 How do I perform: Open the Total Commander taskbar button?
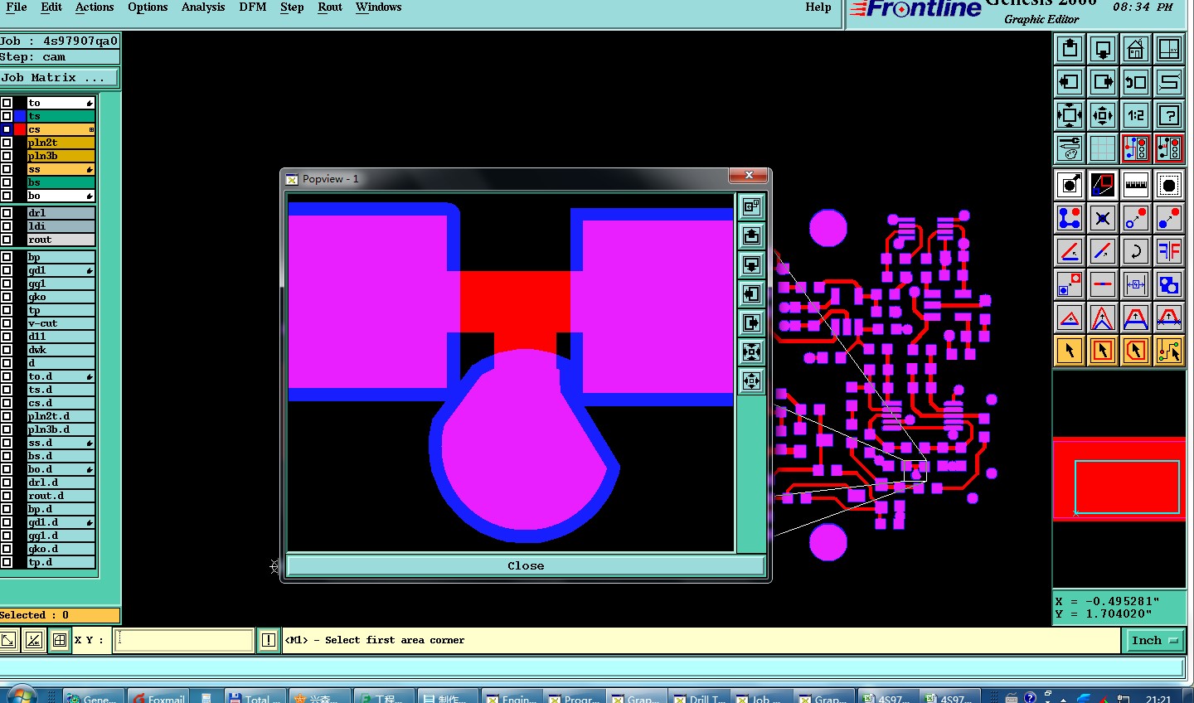tap(255, 696)
